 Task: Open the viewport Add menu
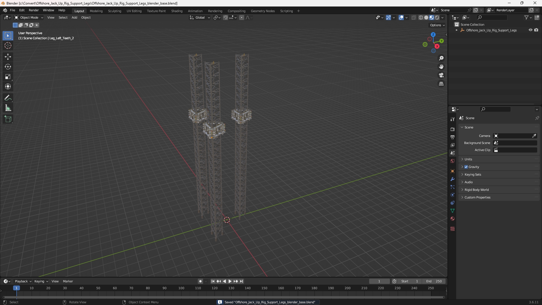click(74, 18)
